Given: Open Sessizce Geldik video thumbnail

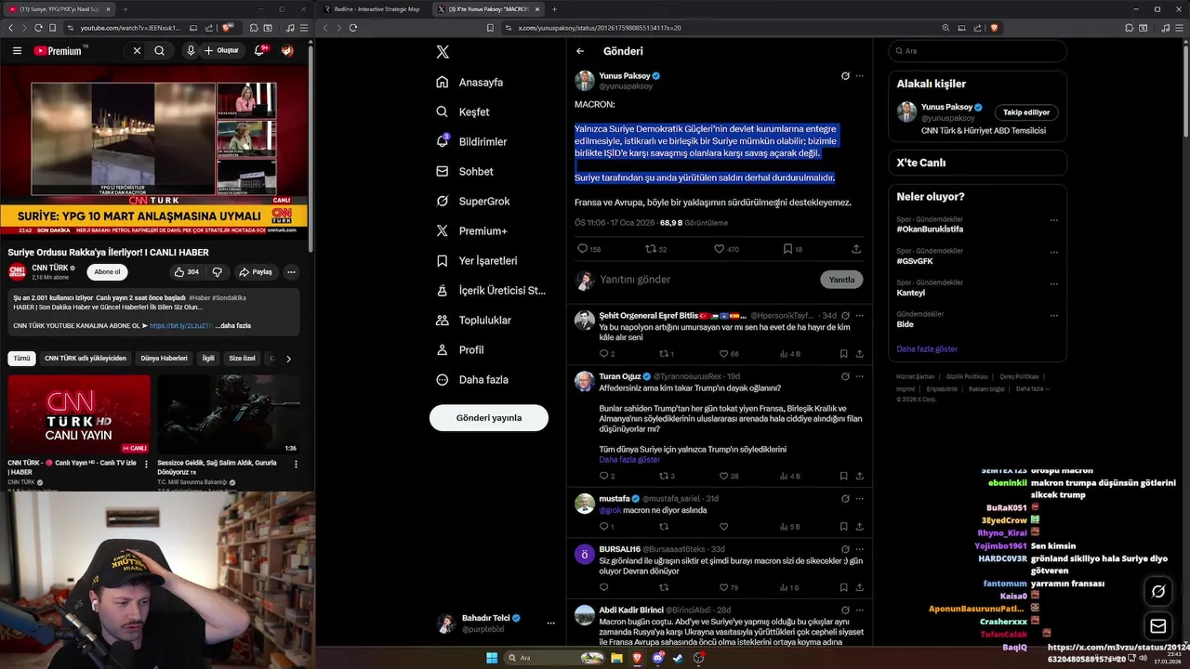Looking at the screenshot, I should 229,414.
